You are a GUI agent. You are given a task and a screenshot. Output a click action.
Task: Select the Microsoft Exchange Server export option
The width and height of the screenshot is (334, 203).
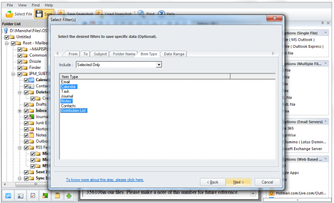304,148
